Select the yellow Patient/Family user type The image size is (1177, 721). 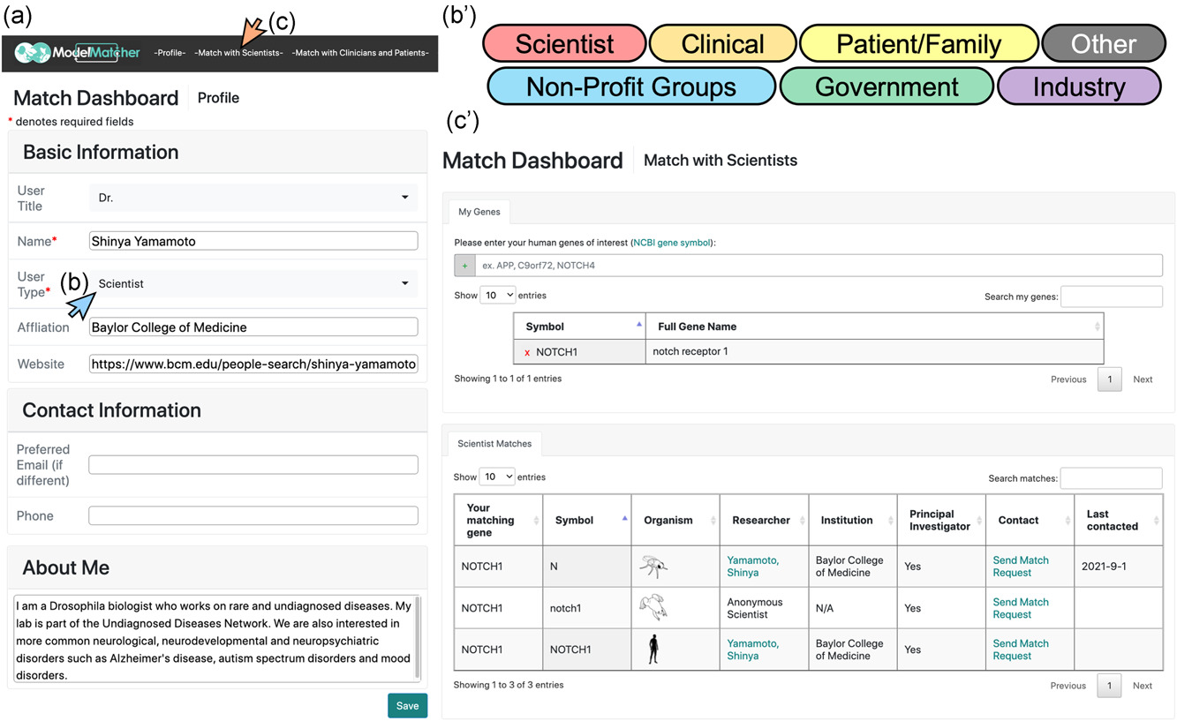[919, 44]
